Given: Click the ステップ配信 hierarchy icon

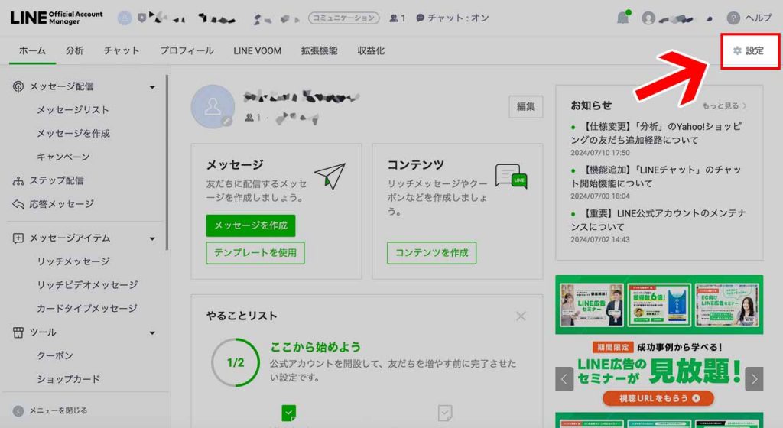Looking at the screenshot, I should 18,180.
